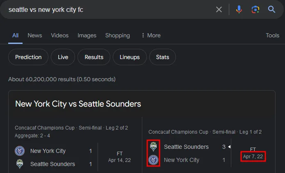Viewport: 285px width, 173px height.
Task: Open the More search categories dropdown
Action: point(151,35)
